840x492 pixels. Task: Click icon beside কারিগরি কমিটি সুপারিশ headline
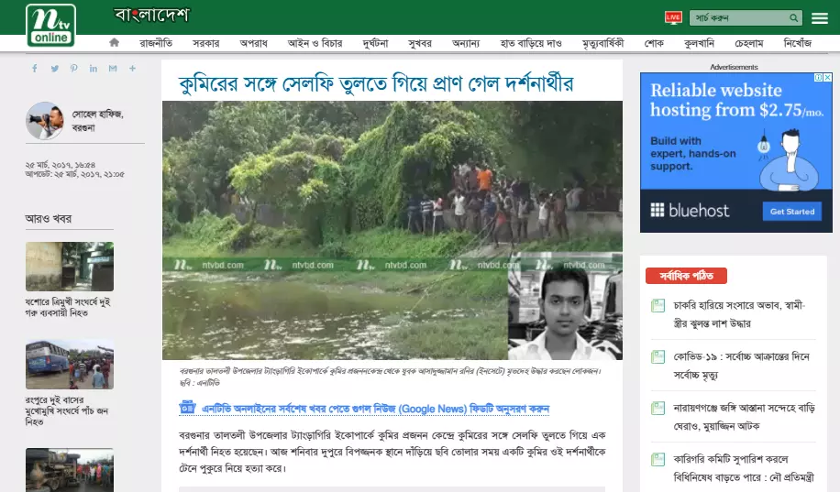pos(658,459)
